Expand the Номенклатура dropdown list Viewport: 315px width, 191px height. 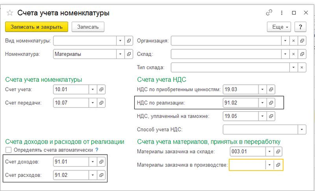point(120,54)
